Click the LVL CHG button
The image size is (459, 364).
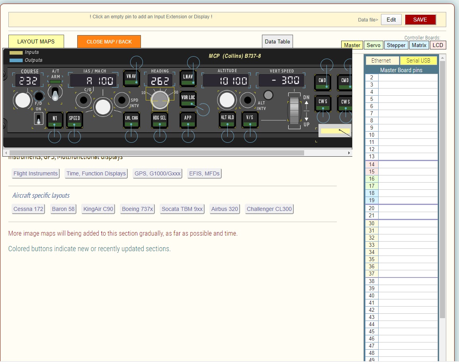(131, 120)
